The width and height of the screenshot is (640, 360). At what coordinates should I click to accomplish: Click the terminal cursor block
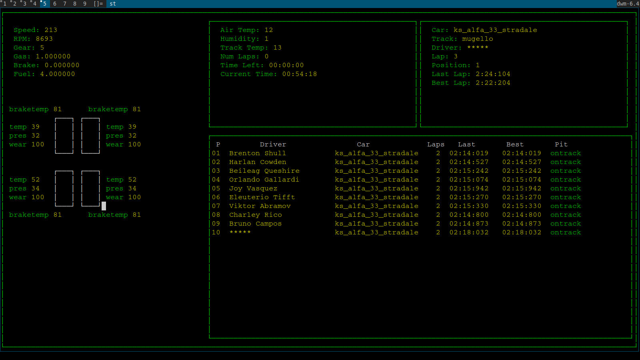click(104, 206)
